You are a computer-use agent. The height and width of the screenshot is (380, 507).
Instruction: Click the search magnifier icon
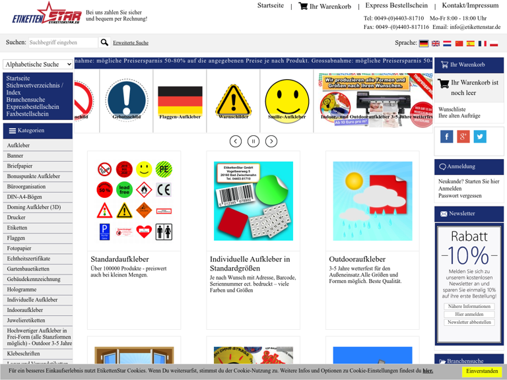[104, 43]
